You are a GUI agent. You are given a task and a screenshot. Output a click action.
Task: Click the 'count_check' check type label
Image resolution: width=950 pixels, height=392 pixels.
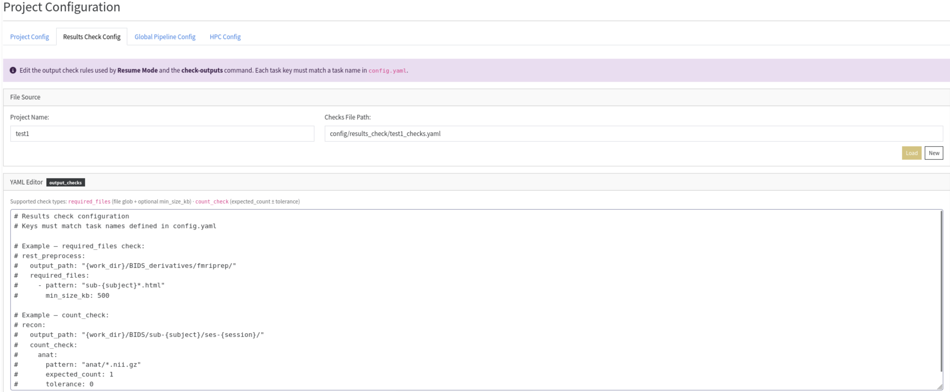(212, 201)
